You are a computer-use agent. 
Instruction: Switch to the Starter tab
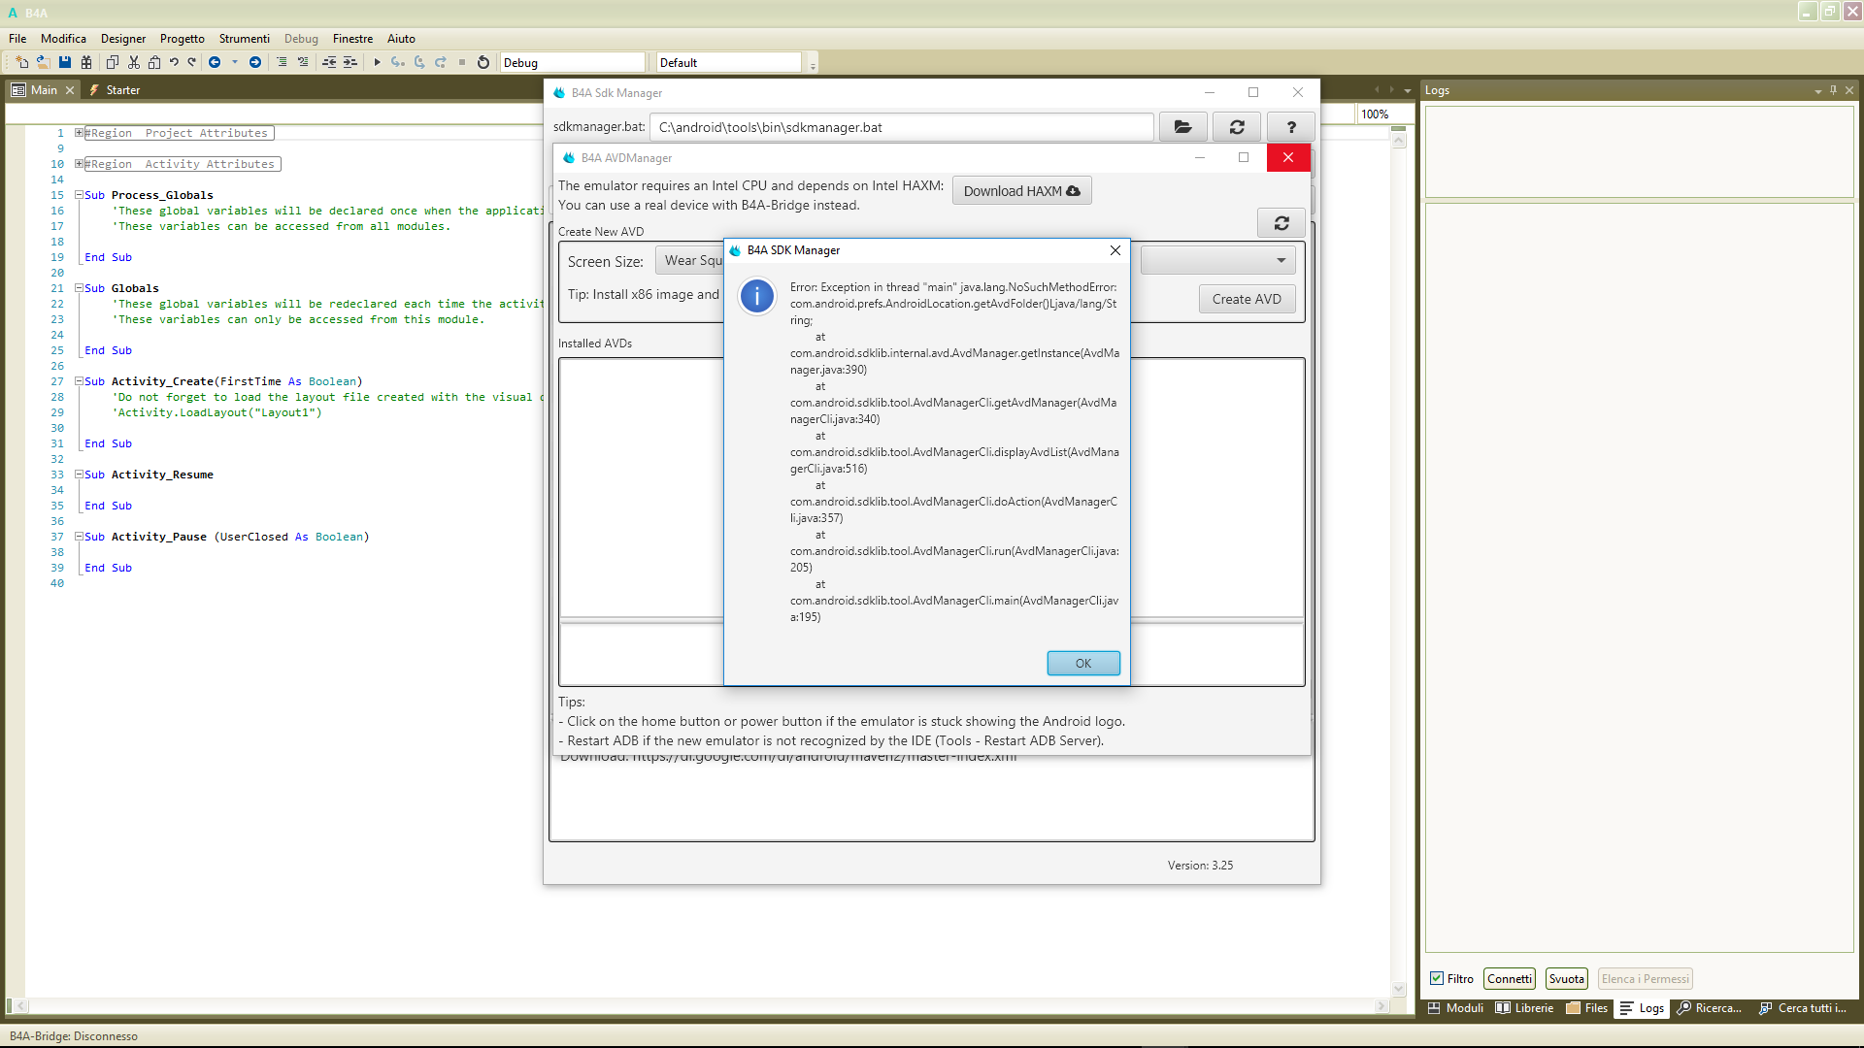[122, 90]
